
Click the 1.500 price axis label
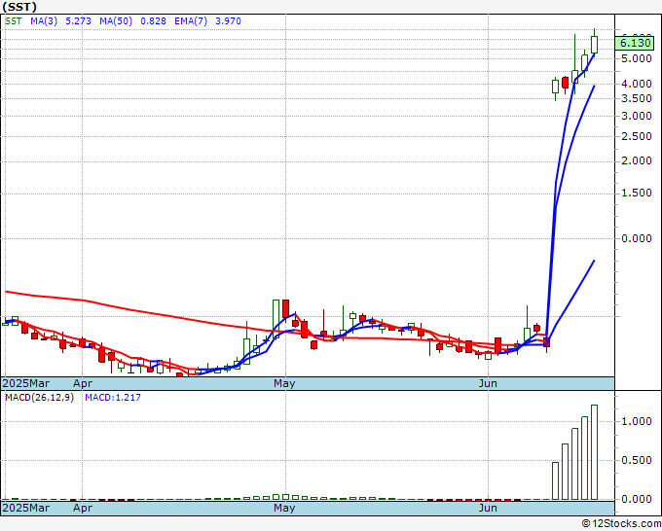coord(637,194)
